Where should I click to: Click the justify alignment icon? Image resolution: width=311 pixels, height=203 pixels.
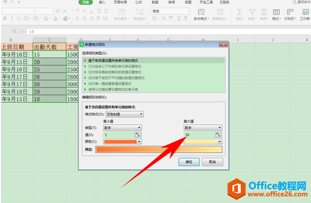(98, 18)
